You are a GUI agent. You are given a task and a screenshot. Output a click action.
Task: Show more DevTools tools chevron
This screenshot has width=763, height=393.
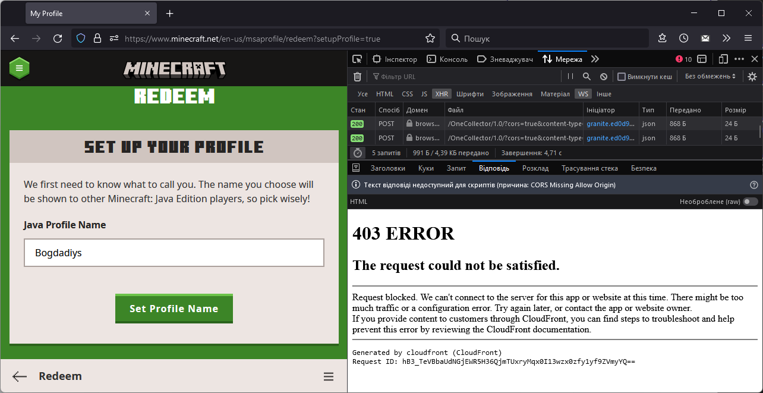point(595,59)
